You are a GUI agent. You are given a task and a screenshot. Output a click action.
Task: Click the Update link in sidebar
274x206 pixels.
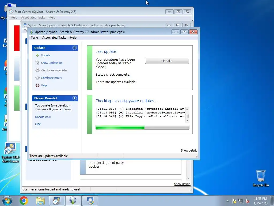pyautogui.click(x=45, y=55)
